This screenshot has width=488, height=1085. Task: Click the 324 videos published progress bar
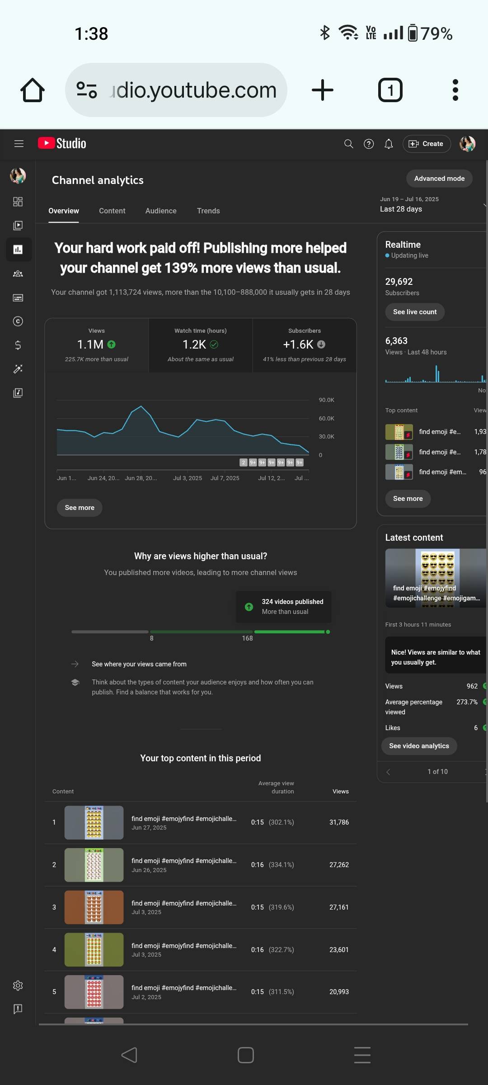(x=290, y=632)
